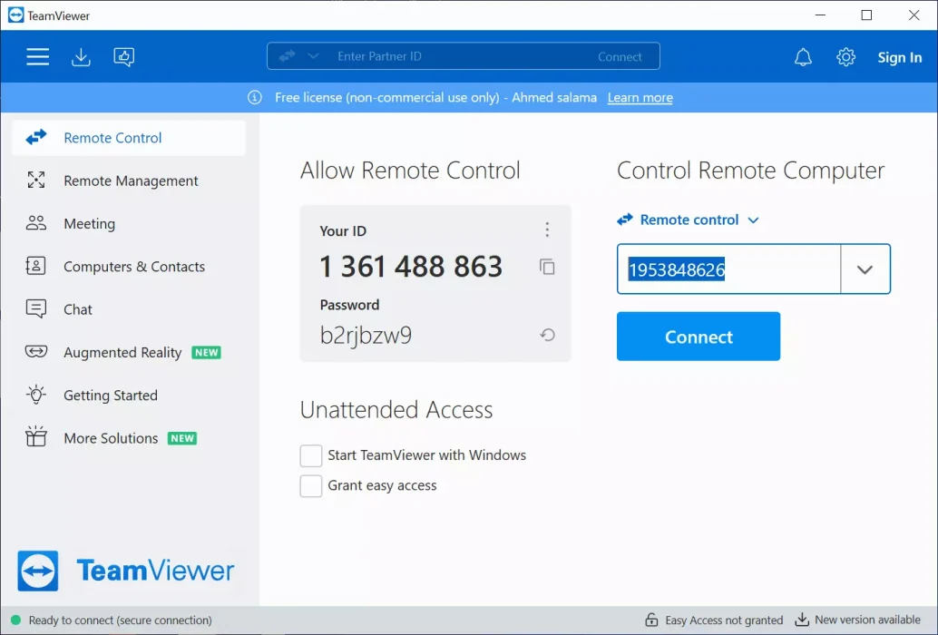Click the Unattended Access heading

396,410
